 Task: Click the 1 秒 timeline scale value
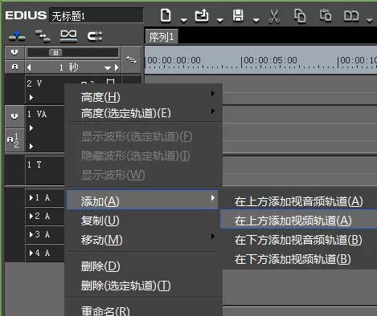pyautogui.click(x=69, y=67)
